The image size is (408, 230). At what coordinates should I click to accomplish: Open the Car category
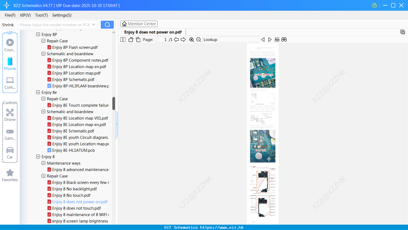[x=10, y=153]
